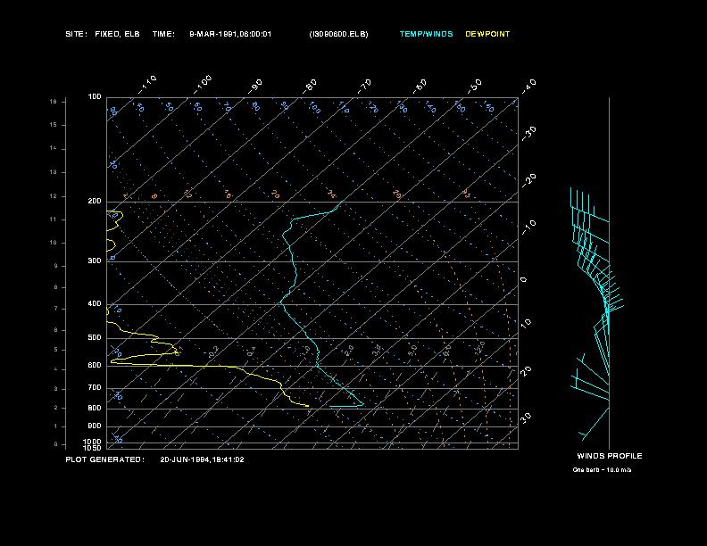The image size is (707, 546).
Task: Click the 15 km height axis tick
Action: point(54,125)
